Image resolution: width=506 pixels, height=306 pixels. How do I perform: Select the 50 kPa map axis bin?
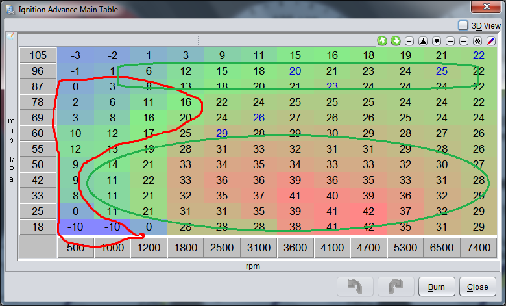[38, 164]
